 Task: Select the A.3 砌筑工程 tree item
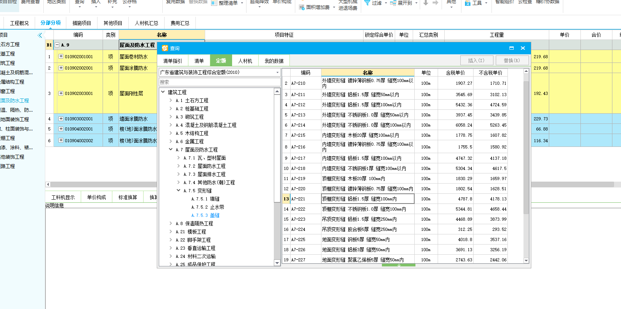[190, 117]
